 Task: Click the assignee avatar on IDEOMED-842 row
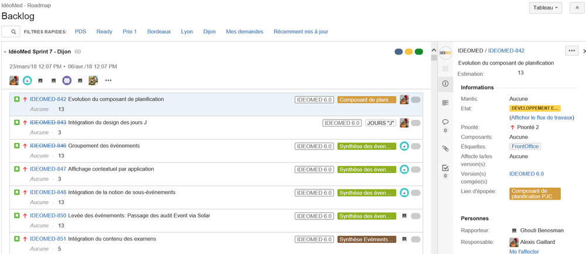pyautogui.click(x=404, y=99)
